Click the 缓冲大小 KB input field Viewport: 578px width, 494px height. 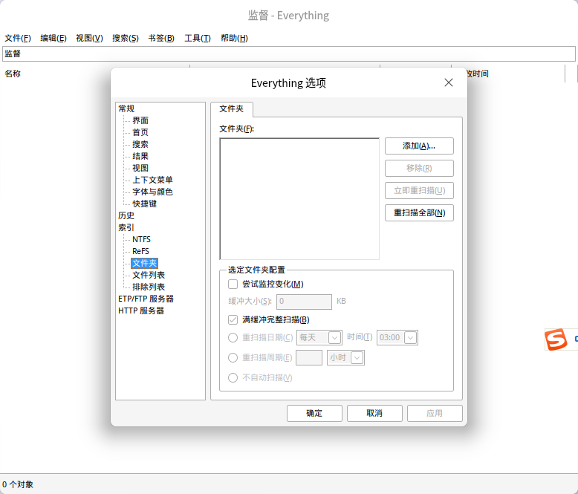[304, 302]
